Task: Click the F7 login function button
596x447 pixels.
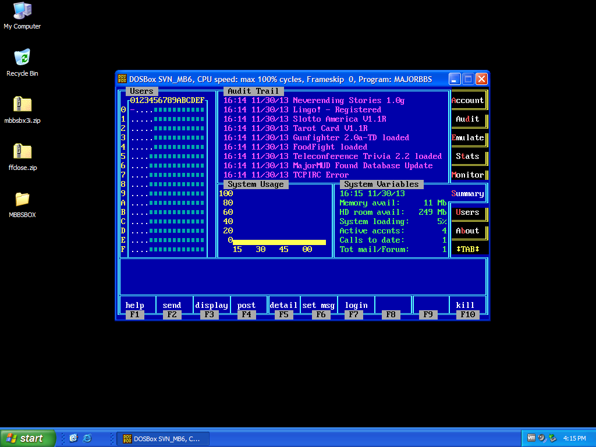Action: click(x=356, y=306)
